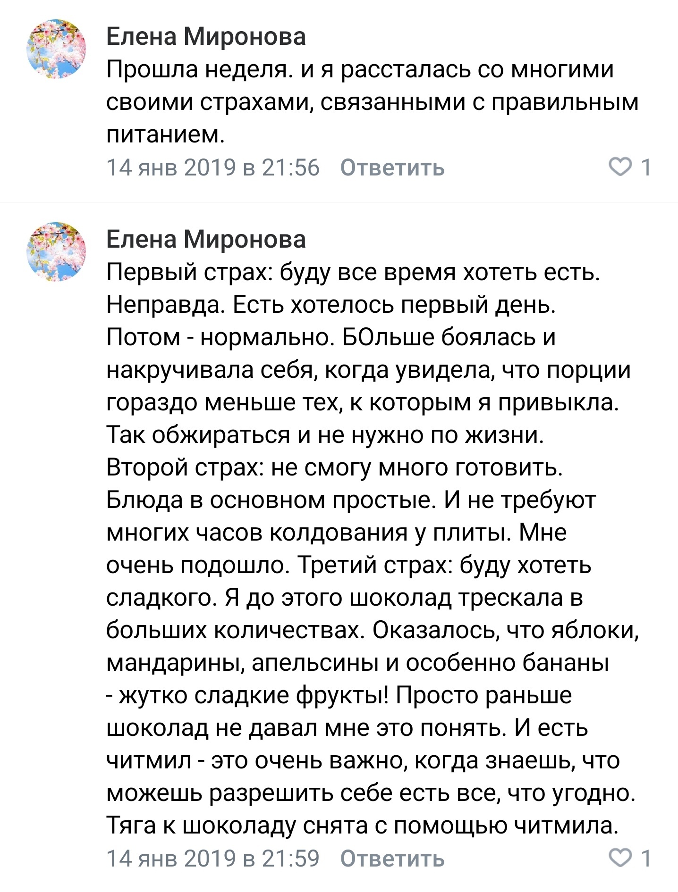
Task: Tap the cherry blossom avatar on the second comment
Action: coord(57,252)
